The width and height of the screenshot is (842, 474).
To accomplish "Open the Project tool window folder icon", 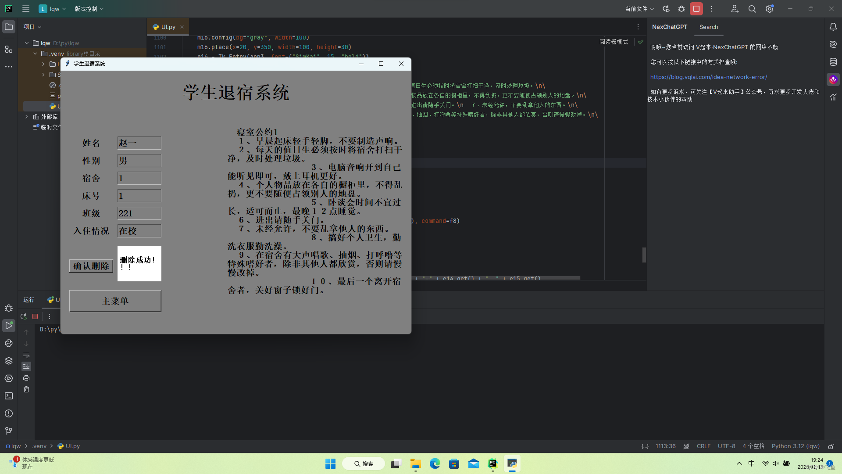I will pos(9,27).
